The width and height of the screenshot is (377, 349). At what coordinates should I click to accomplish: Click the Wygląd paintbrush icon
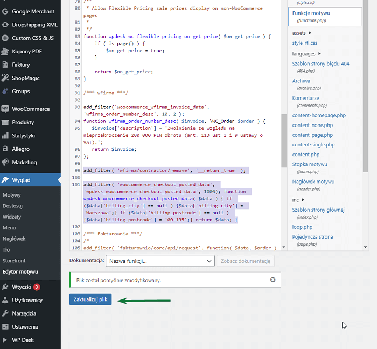(x=5, y=180)
